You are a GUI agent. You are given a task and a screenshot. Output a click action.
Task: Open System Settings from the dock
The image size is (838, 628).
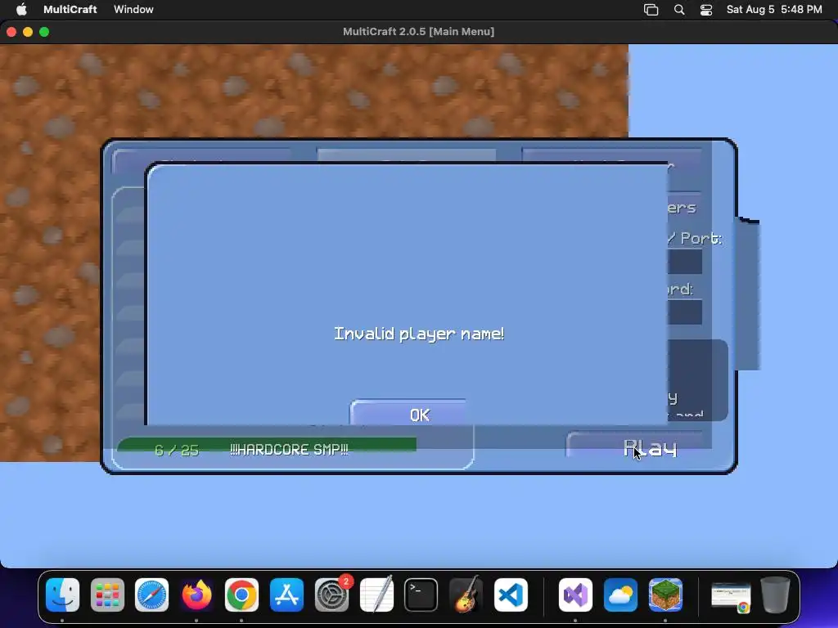[331, 594]
